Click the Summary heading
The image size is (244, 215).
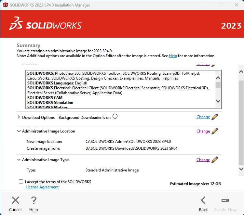tap(29, 45)
